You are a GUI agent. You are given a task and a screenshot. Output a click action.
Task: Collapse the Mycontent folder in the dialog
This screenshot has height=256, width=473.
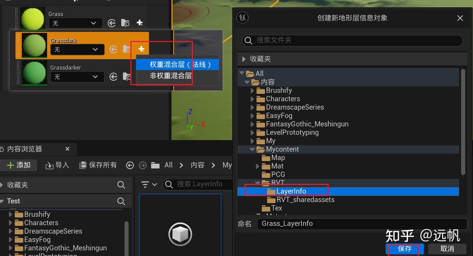click(252, 149)
